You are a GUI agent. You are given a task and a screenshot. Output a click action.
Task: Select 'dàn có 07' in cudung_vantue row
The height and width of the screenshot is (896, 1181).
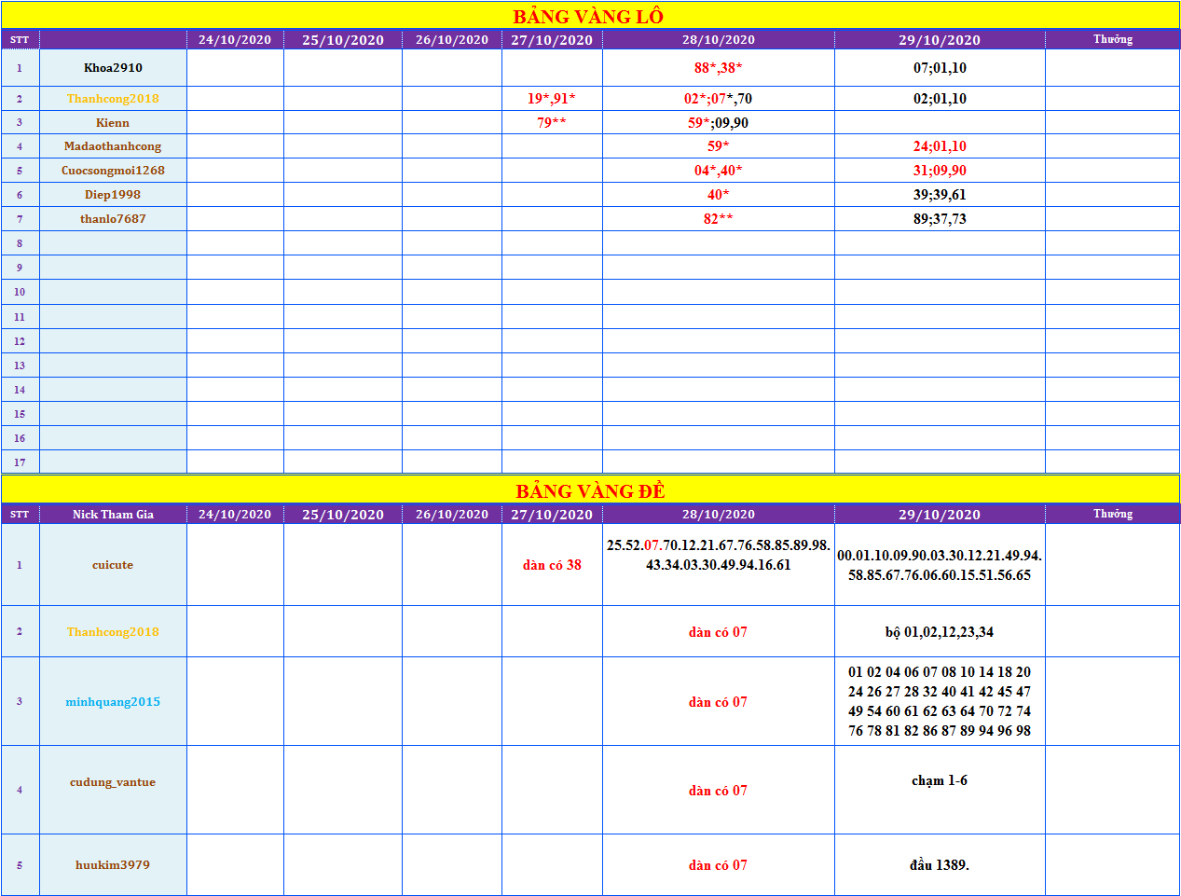719,791
